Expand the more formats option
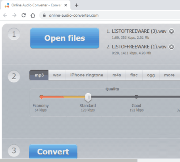The image size is (180, 162). coord(169,75)
